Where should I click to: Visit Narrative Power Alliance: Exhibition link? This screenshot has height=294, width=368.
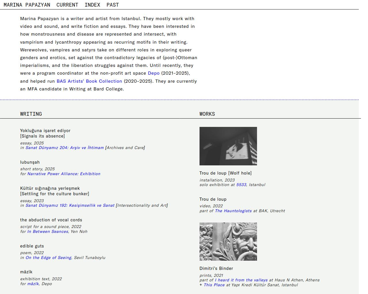64,174
